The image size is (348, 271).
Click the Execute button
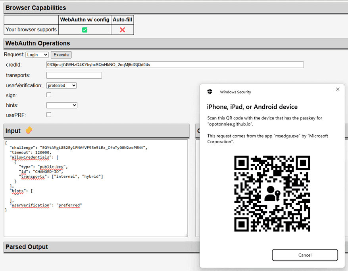click(61, 55)
